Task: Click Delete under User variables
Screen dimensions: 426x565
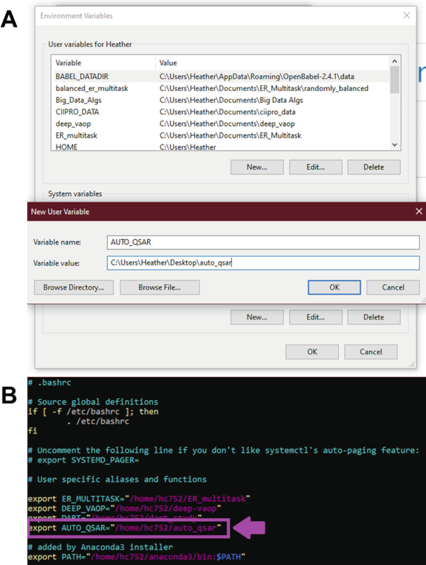Action: (x=374, y=167)
